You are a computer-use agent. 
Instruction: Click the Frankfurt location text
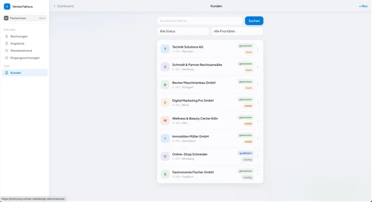point(187,176)
